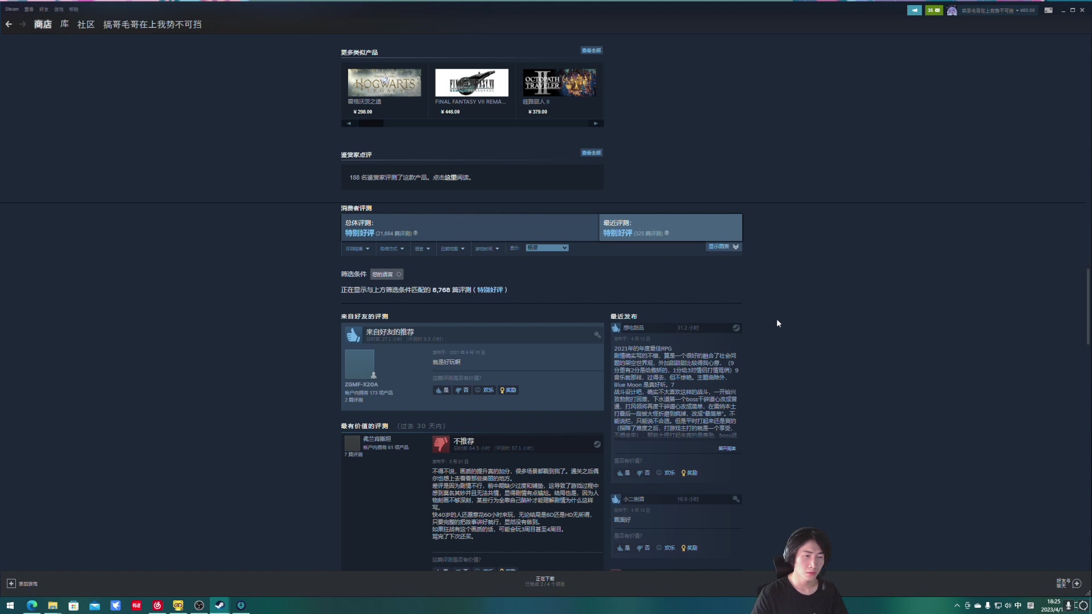Expand the 评测结果 review type filter
The height and width of the screenshot is (614, 1092).
(357, 249)
